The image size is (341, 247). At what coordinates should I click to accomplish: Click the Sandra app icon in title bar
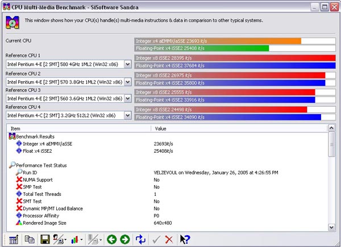pos(6,7)
